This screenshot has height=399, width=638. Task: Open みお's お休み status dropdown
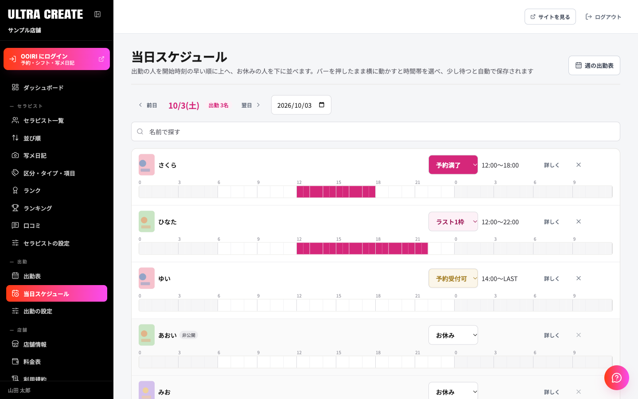[x=453, y=391]
